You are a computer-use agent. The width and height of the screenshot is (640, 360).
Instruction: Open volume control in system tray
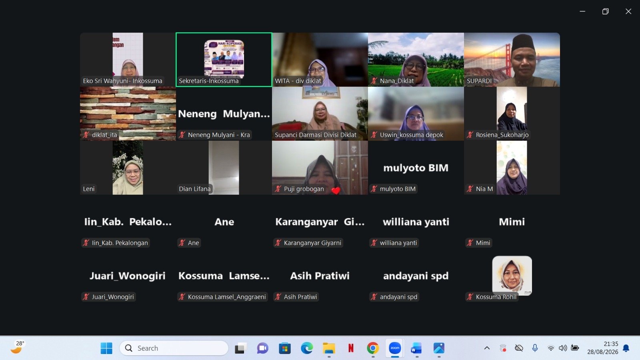(563, 348)
